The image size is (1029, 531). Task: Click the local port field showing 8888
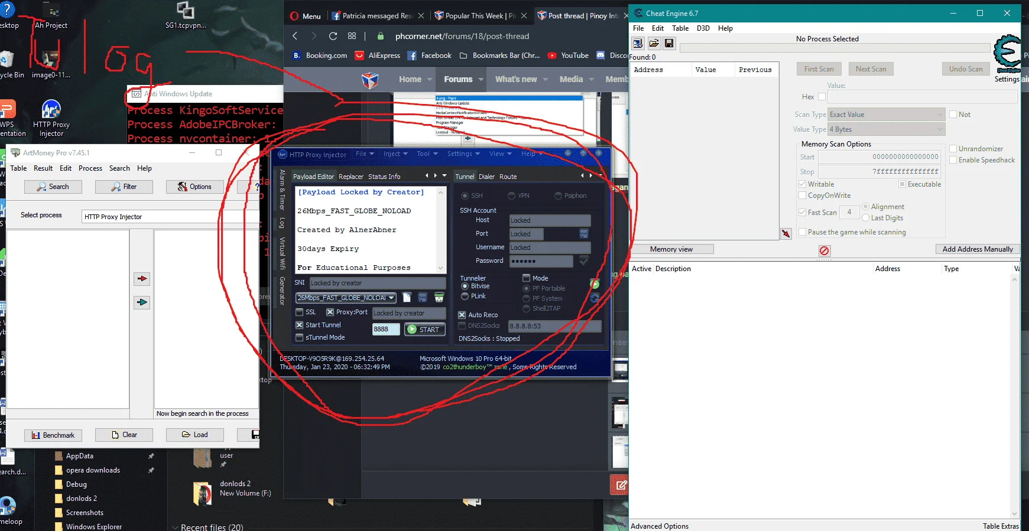(387, 330)
